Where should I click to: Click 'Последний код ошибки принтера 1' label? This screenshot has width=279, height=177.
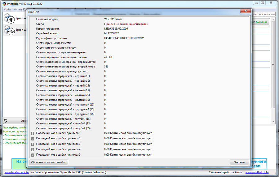tap(58, 133)
